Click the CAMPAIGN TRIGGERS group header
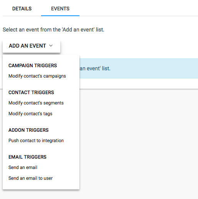This screenshot has height=199, width=198. pyautogui.click(x=33, y=66)
